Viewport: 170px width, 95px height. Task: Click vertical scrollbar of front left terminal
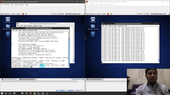click(69, 50)
